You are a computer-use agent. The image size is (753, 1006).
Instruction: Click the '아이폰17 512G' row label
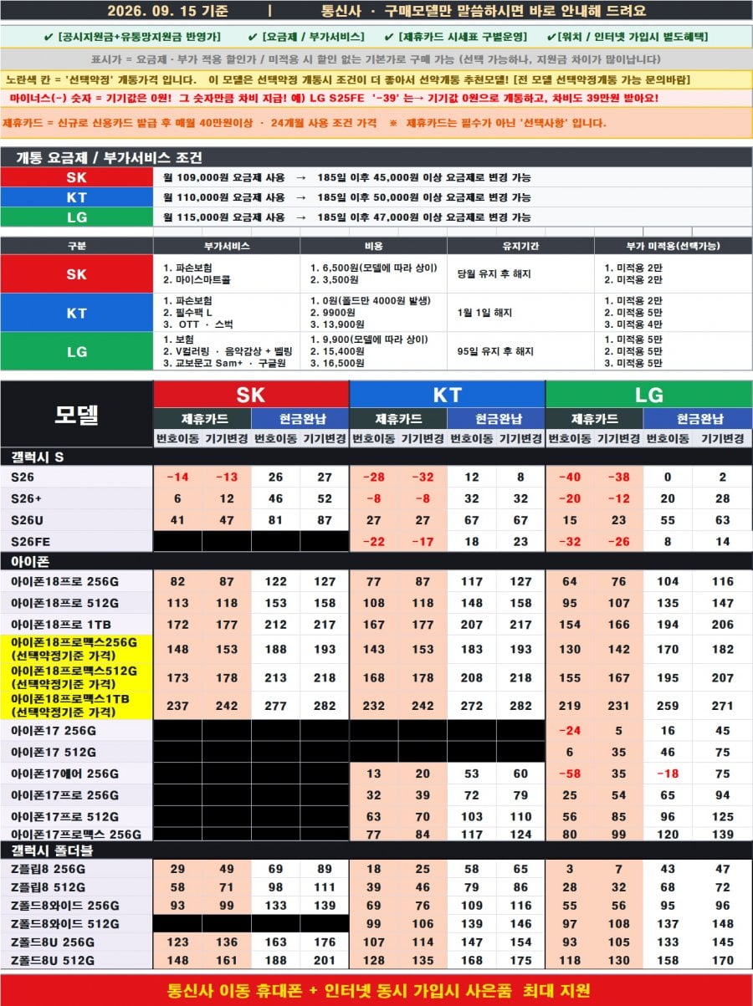click(77, 752)
